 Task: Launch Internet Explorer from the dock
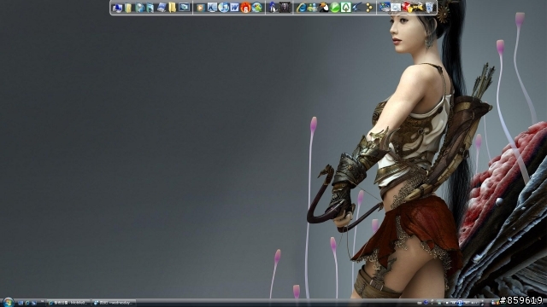point(301,8)
